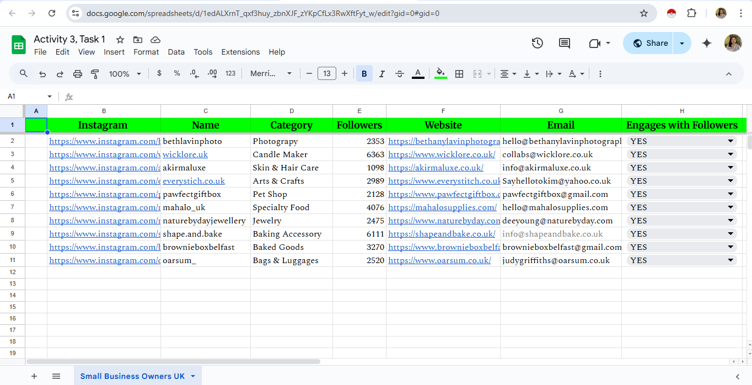Click the Share button
Screen dimensions: 752x385
click(649, 43)
